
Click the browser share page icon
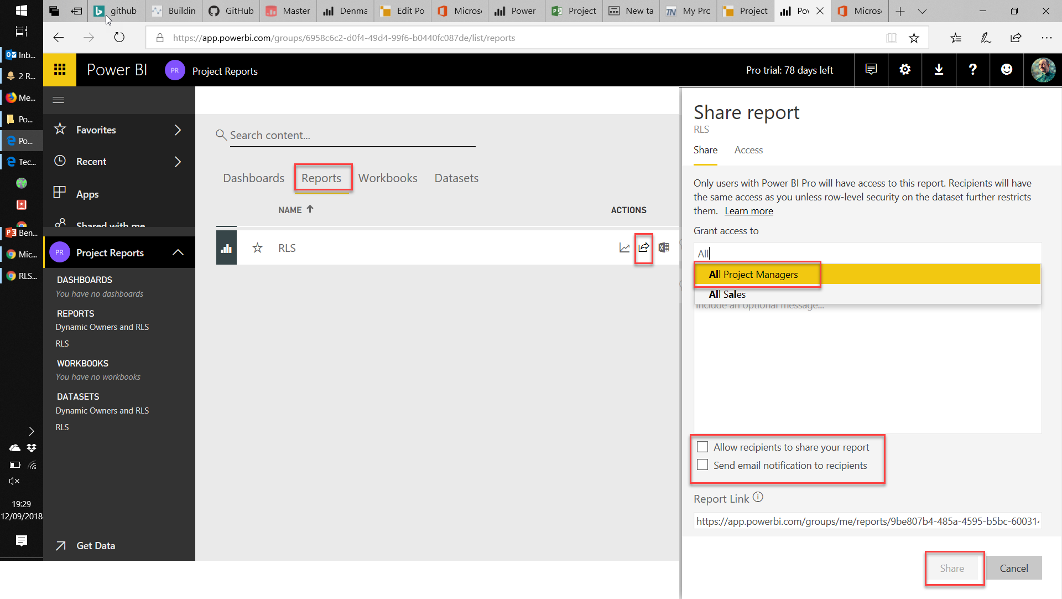(1016, 38)
